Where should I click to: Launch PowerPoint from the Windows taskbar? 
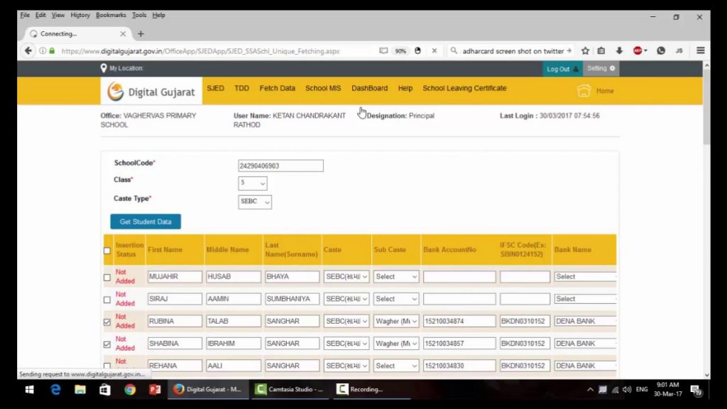coord(155,389)
